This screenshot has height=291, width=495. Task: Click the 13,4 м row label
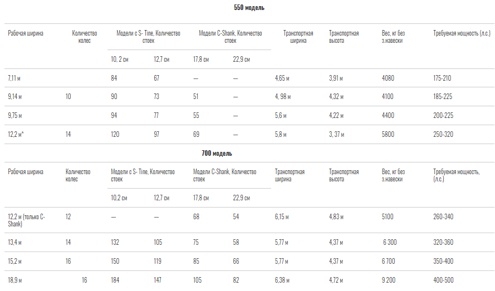(x=14, y=243)
